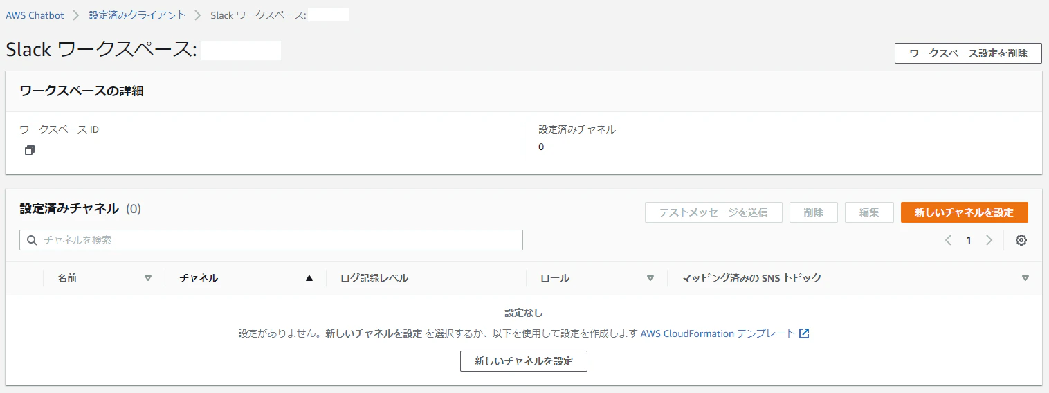Focus the チャネルを検索 search field
This screenshot has height=393, width=1049.
[x=271, y=240]
